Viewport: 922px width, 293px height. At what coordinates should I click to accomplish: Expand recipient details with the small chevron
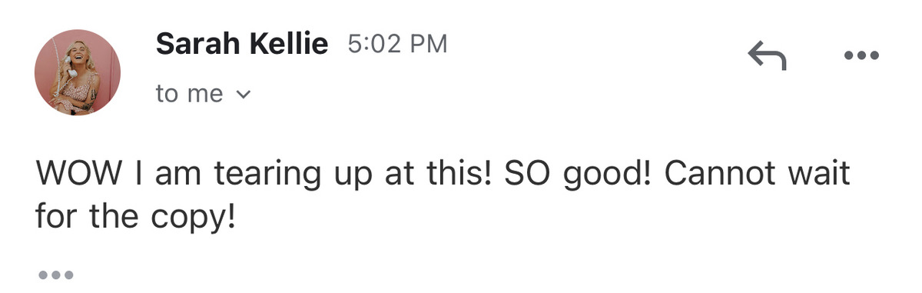244,95
